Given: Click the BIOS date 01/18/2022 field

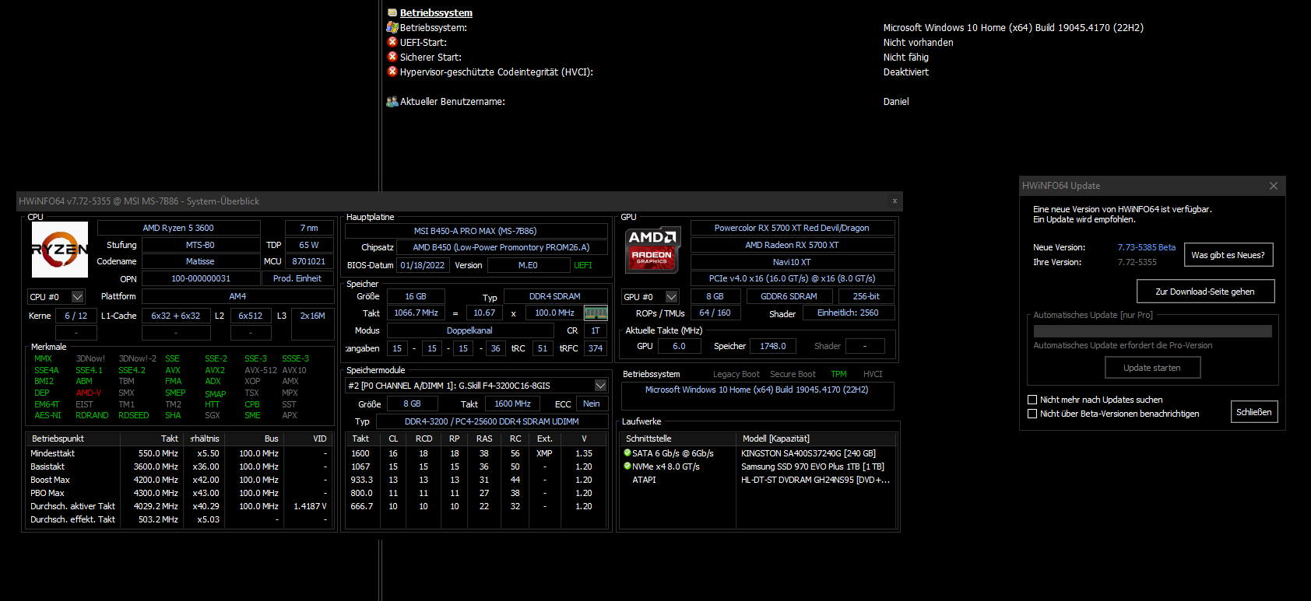Looking at the screenshot, I should [x=423, y=265].
